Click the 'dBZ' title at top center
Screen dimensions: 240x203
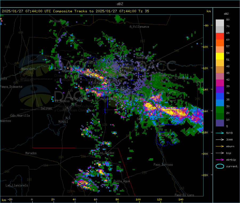120,4
